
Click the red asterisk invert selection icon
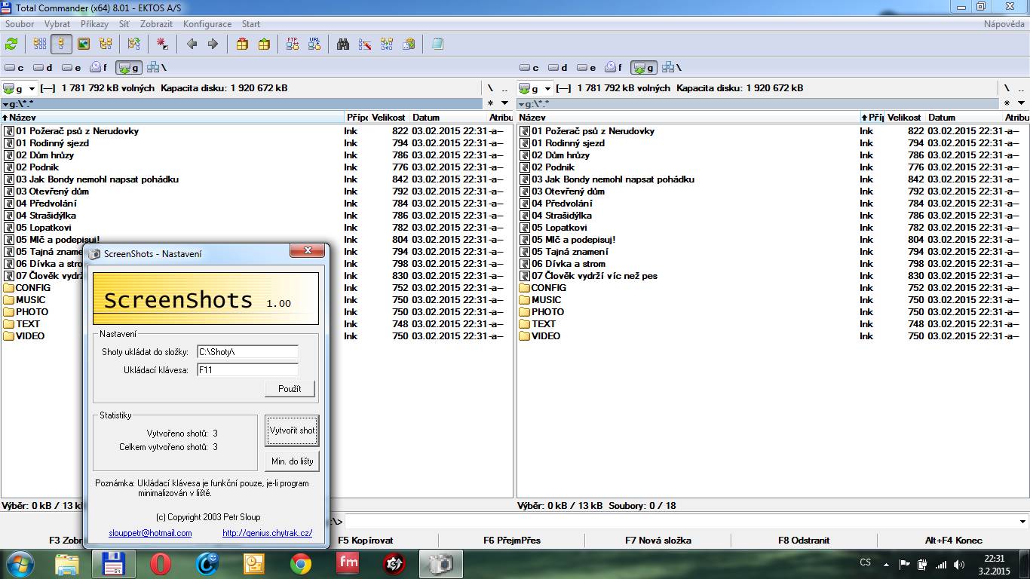[162, 44]
